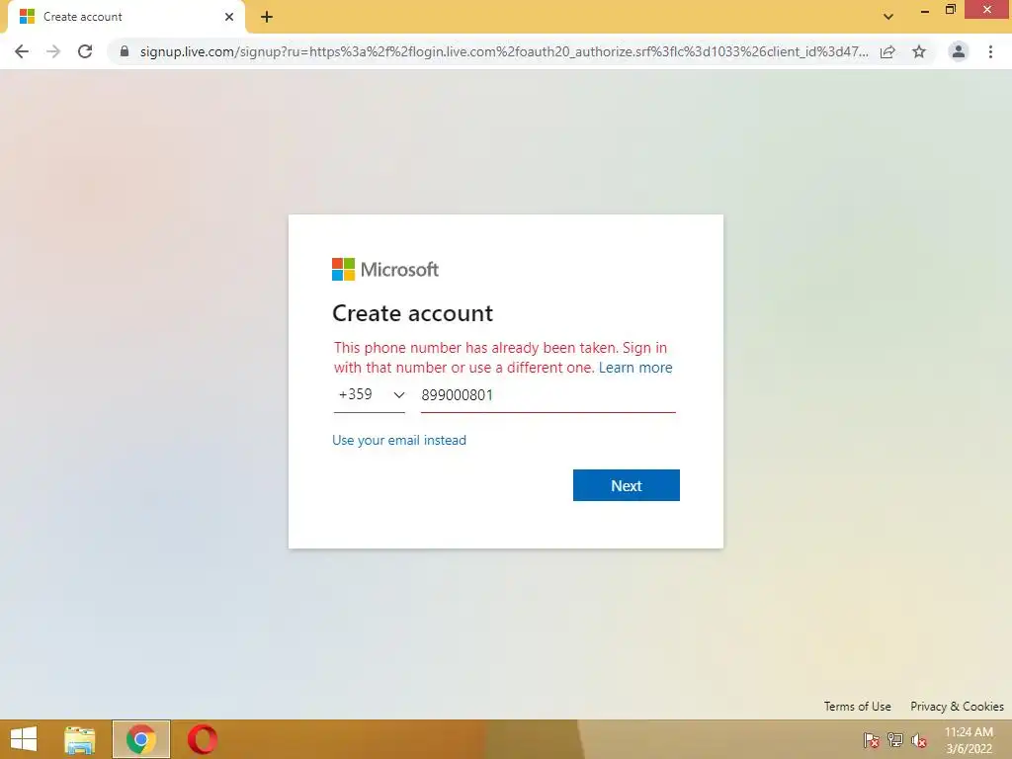
Task: Share this page using the share icon
Action: tap(887, 51)
